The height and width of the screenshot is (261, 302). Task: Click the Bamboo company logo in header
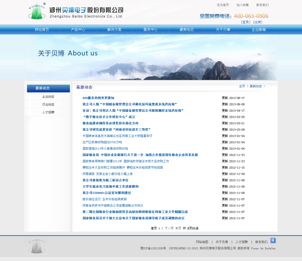coord(37,11)
